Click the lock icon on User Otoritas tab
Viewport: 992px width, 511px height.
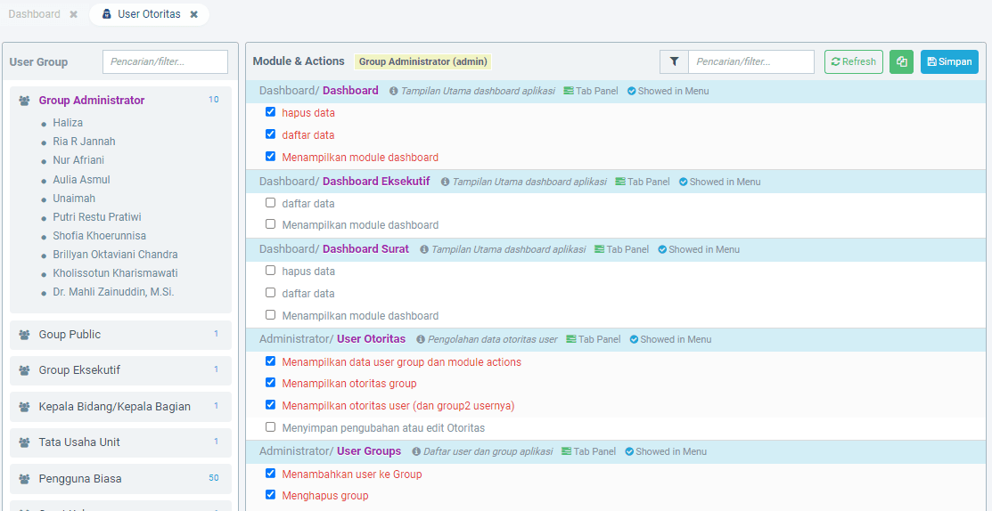coord(106,14)
